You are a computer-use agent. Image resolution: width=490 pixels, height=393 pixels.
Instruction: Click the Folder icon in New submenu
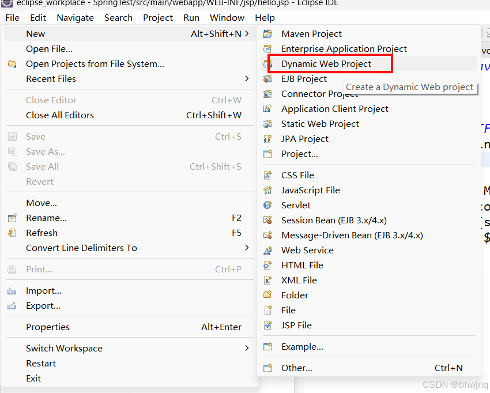click(x=267, y=295)
